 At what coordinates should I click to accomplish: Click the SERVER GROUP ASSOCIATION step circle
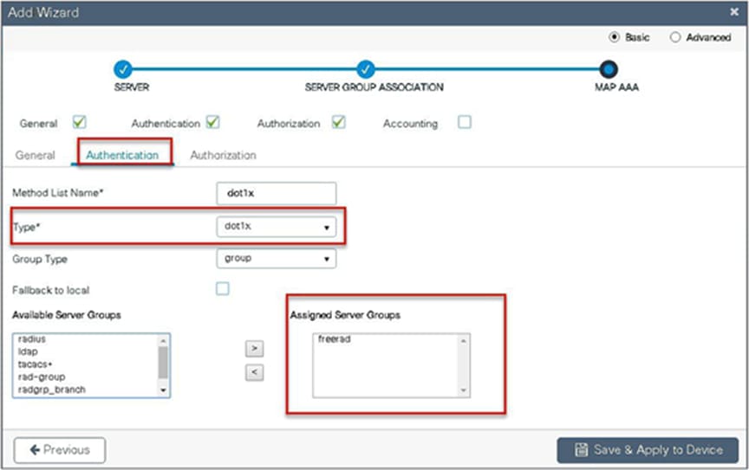tap(366, 69)
